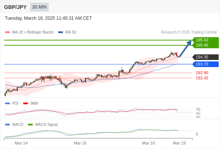Toggle the RSI legend item
The image size is (220, 149).
12,103
